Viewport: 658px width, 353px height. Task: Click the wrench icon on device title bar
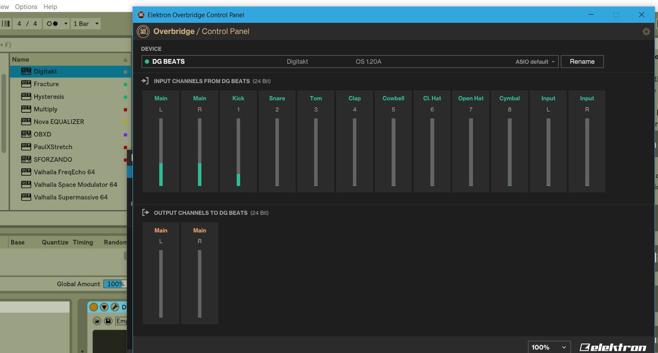click(x=115, y=307)
